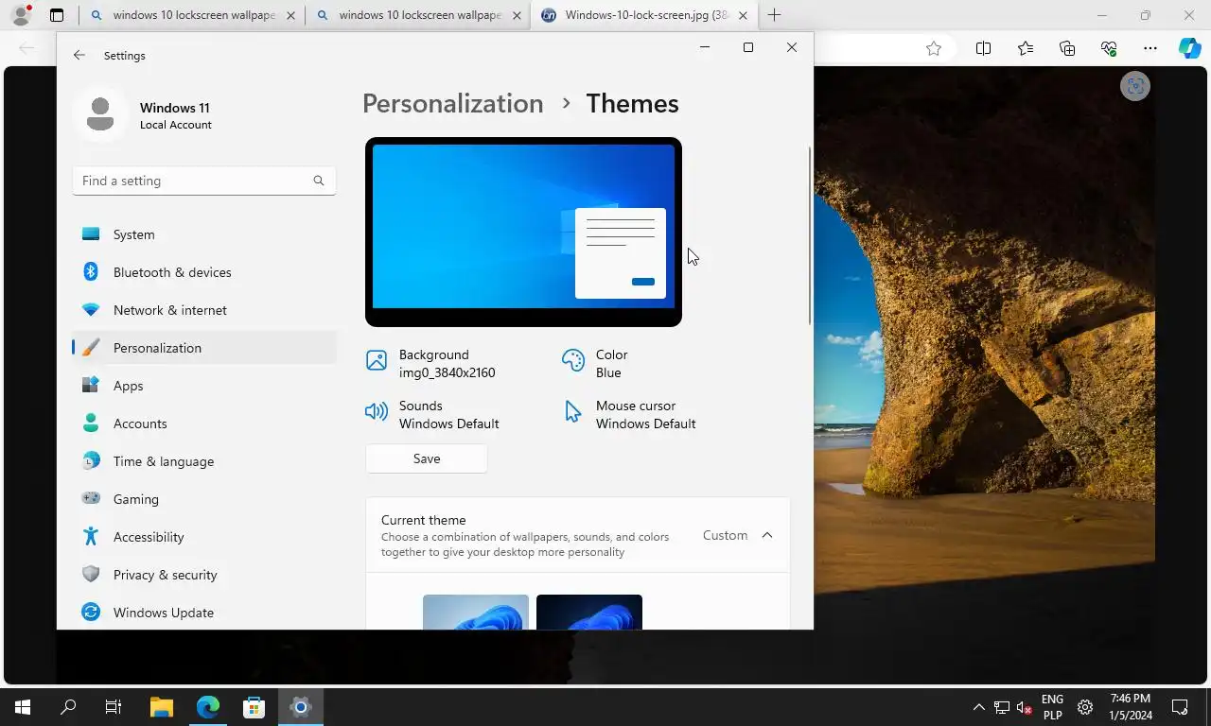Click the settings gear in system tray
The height and width of the screenshot is (726, 1211).
tap(1085, 707)
